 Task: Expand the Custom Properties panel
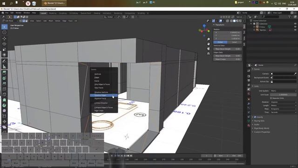coord(262,132)
